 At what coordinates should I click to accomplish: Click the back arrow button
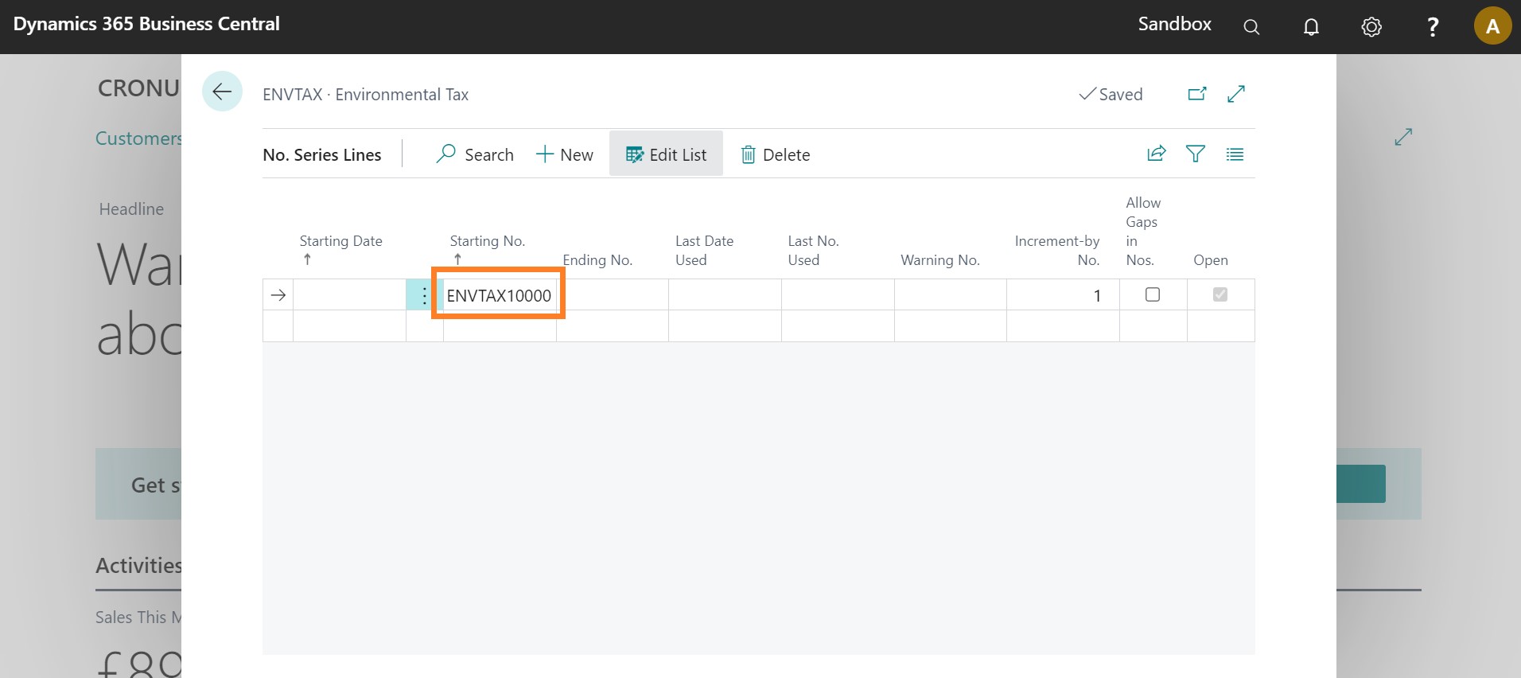222,92
